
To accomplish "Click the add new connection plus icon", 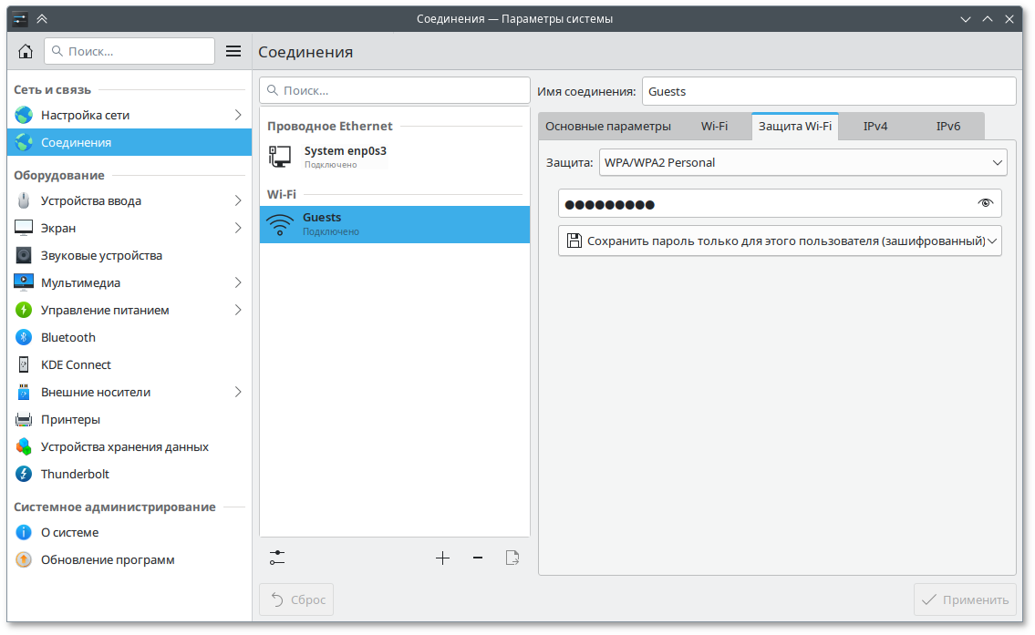I will tap(442, 558).
